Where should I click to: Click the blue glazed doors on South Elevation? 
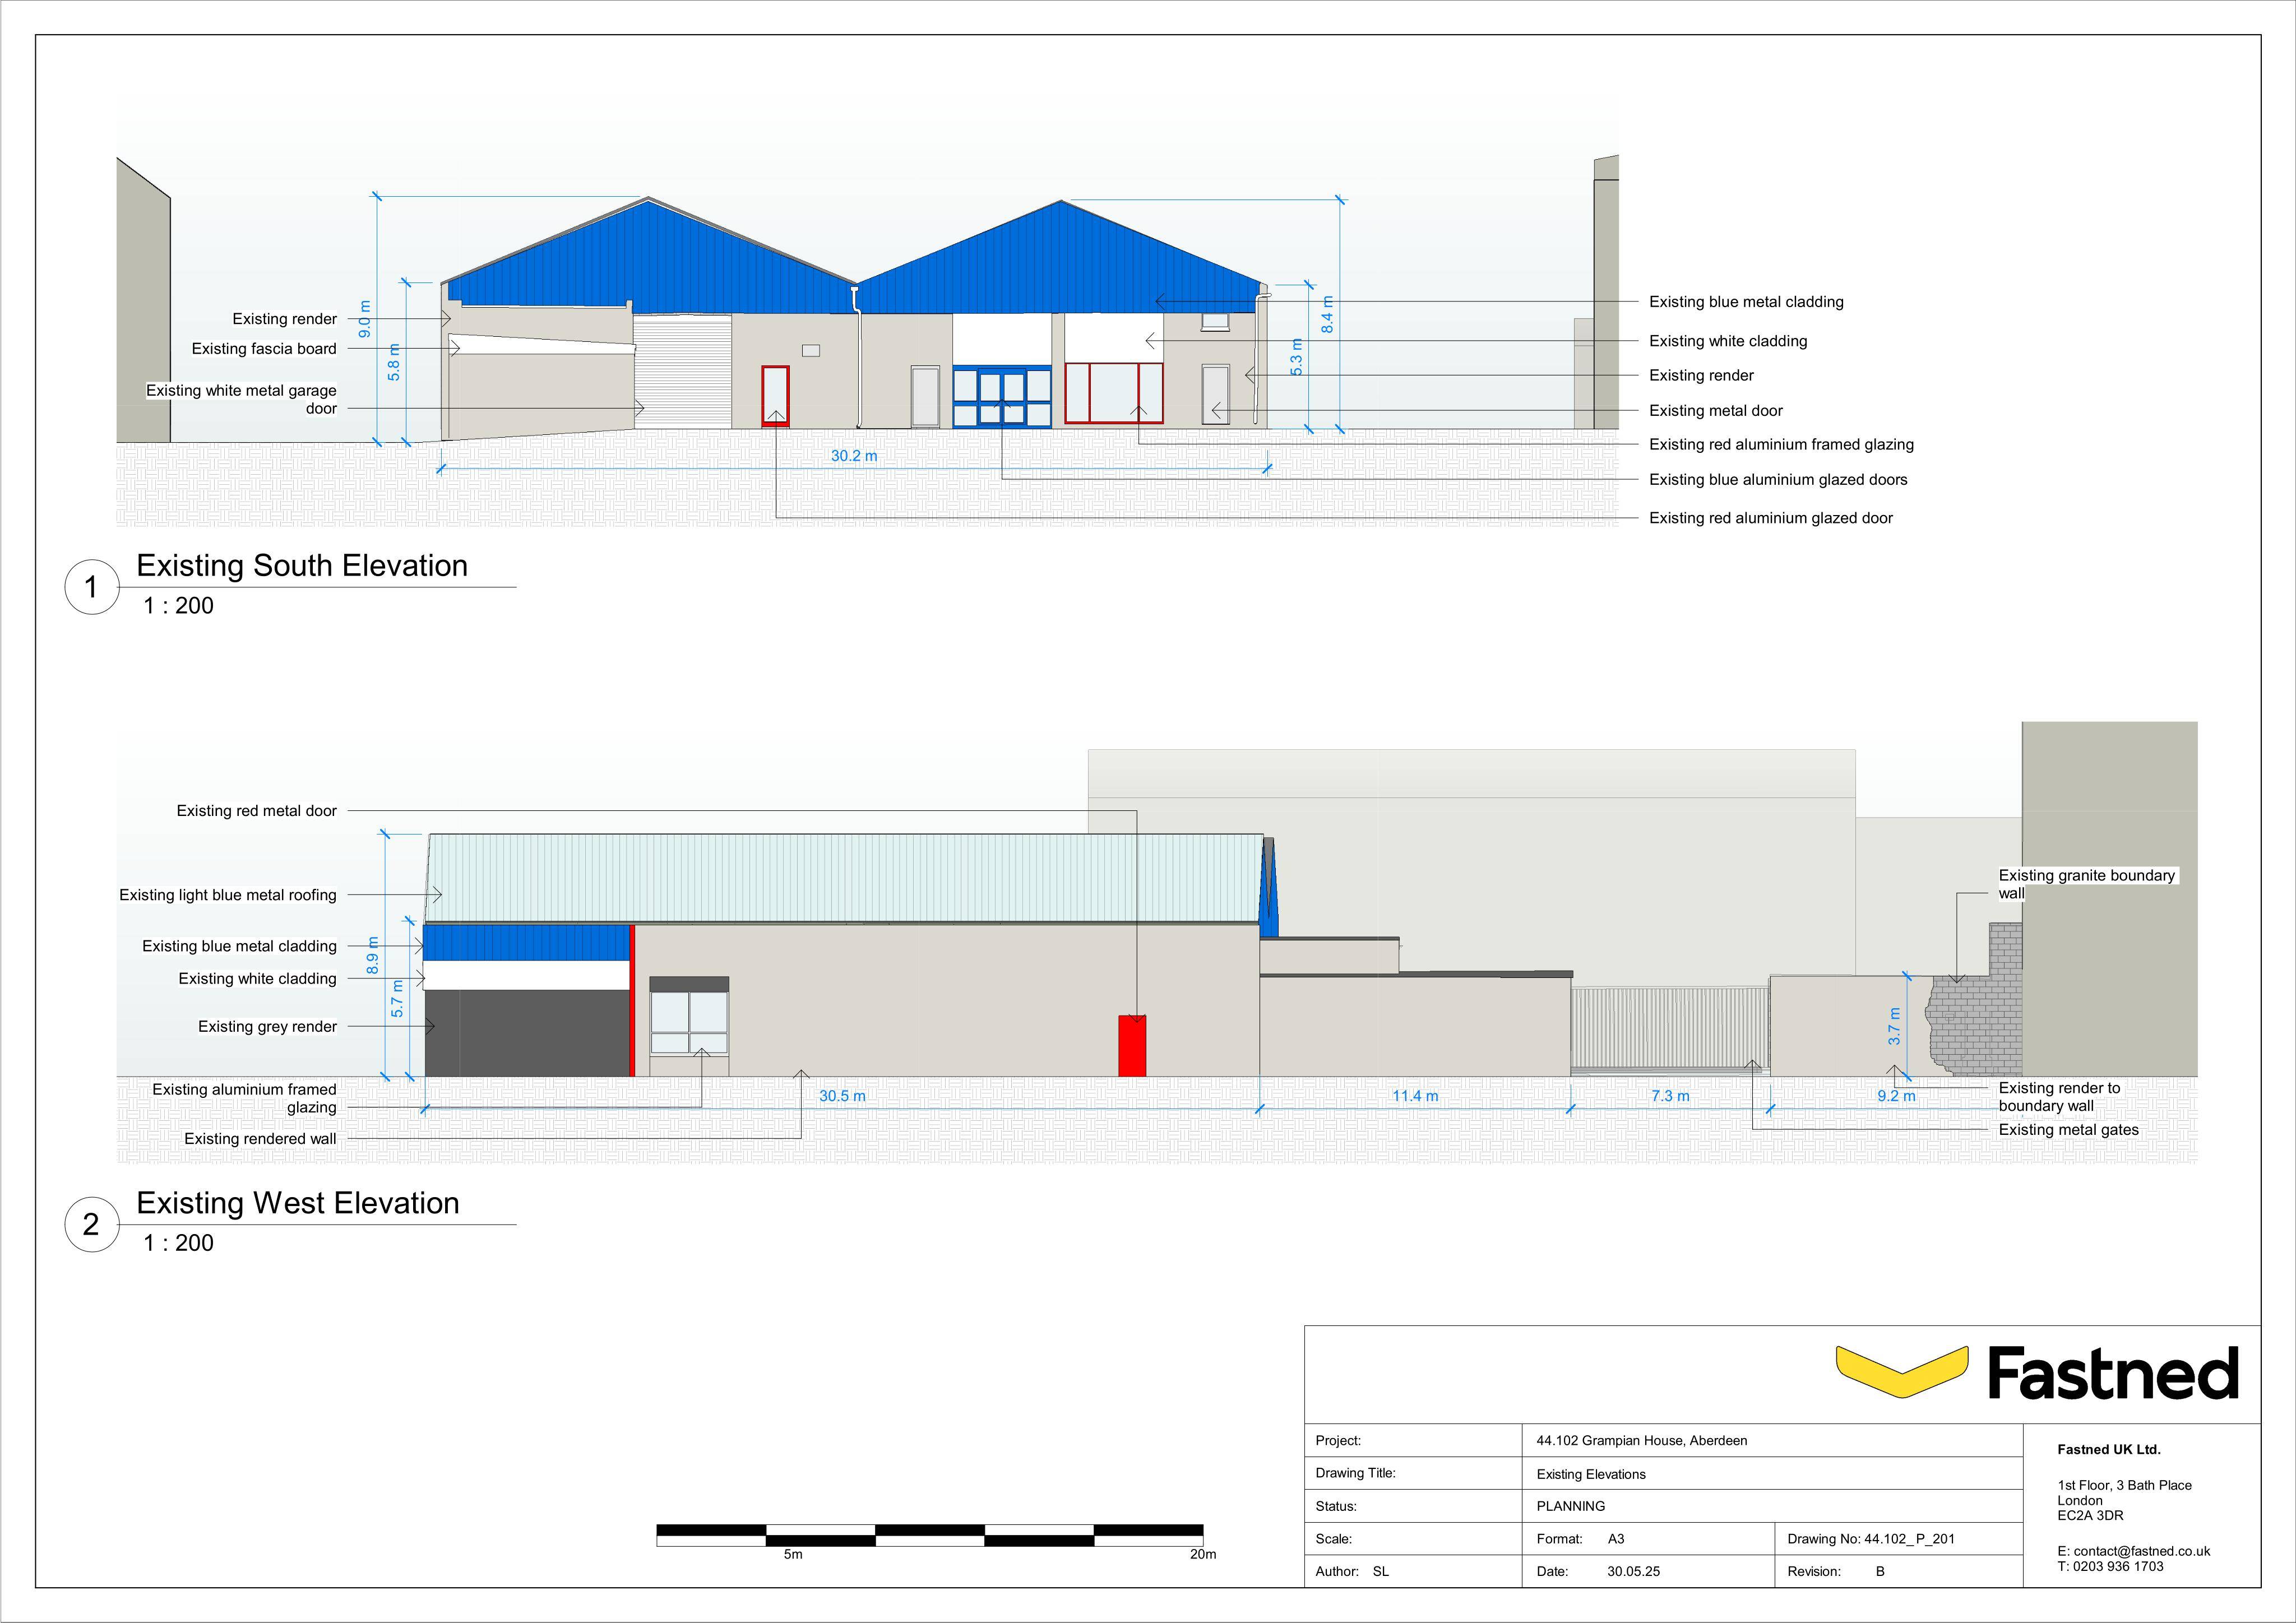point(1001,397)
